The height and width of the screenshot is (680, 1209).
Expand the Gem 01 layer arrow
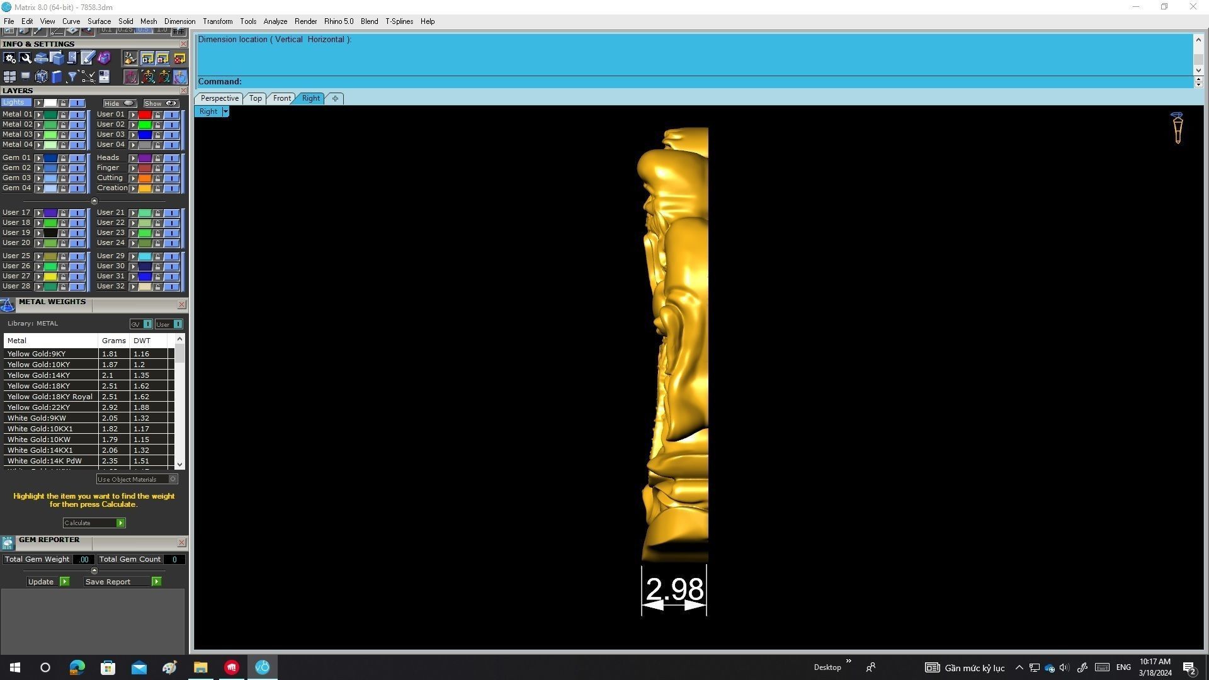39,158
